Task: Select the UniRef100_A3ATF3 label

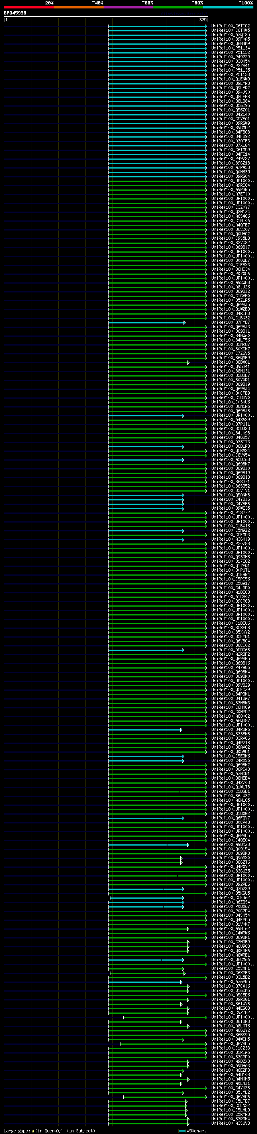Action: (x=230, y=141)
